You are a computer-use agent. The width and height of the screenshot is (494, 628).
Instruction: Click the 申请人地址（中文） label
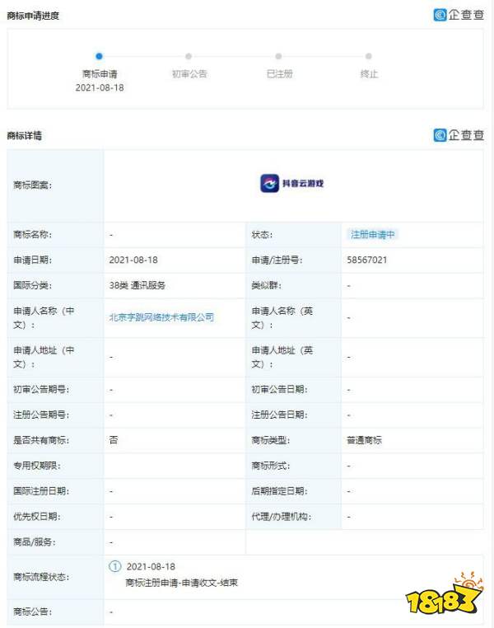[x=44, y=357]
